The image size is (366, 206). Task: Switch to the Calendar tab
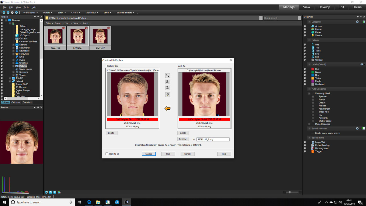pos(16,102)
